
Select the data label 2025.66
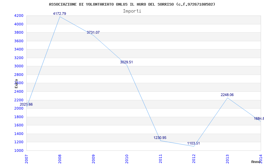pos(26,104)
